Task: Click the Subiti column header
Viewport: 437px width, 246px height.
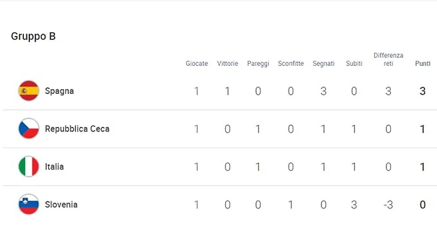Action: click(x=354, y=63)
